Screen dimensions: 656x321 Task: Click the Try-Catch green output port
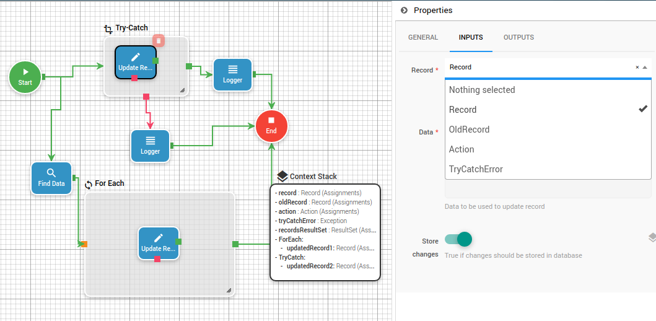pyautogui.click(x=189, y=66)
